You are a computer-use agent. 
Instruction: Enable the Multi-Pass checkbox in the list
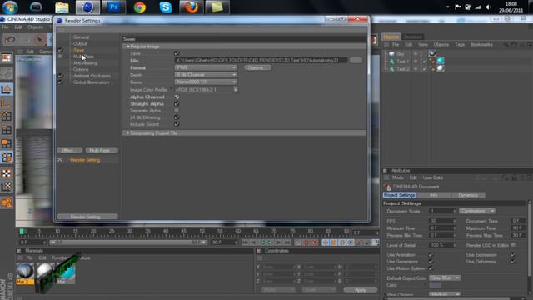point(60,57)
